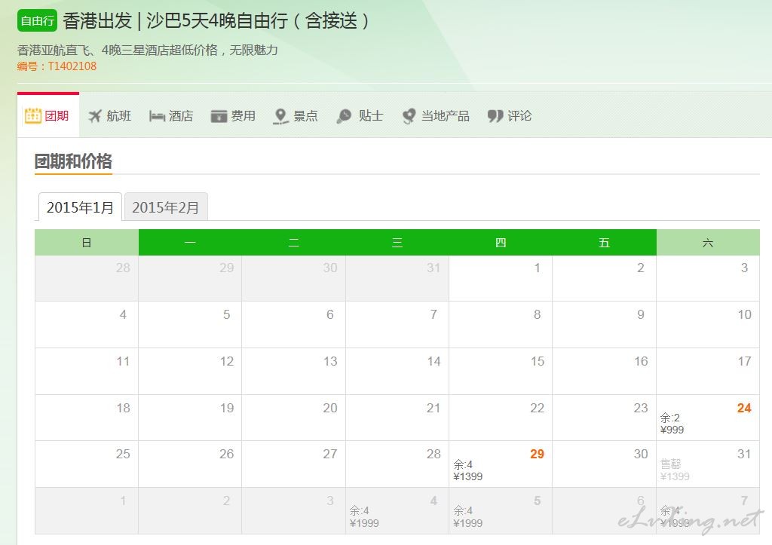772x545 pixels.
Task: Click January 18 calendar cell
Action: [87, 418]
